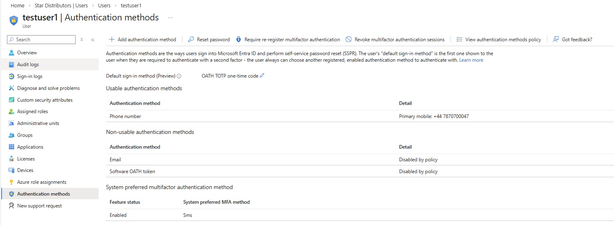Open the Learn more link
This screenshot has height=225, width=614.
pyautogui.click(x=471, y=60)
